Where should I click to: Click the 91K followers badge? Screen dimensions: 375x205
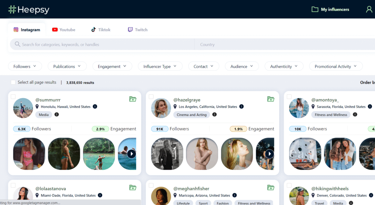pos(160,129)
